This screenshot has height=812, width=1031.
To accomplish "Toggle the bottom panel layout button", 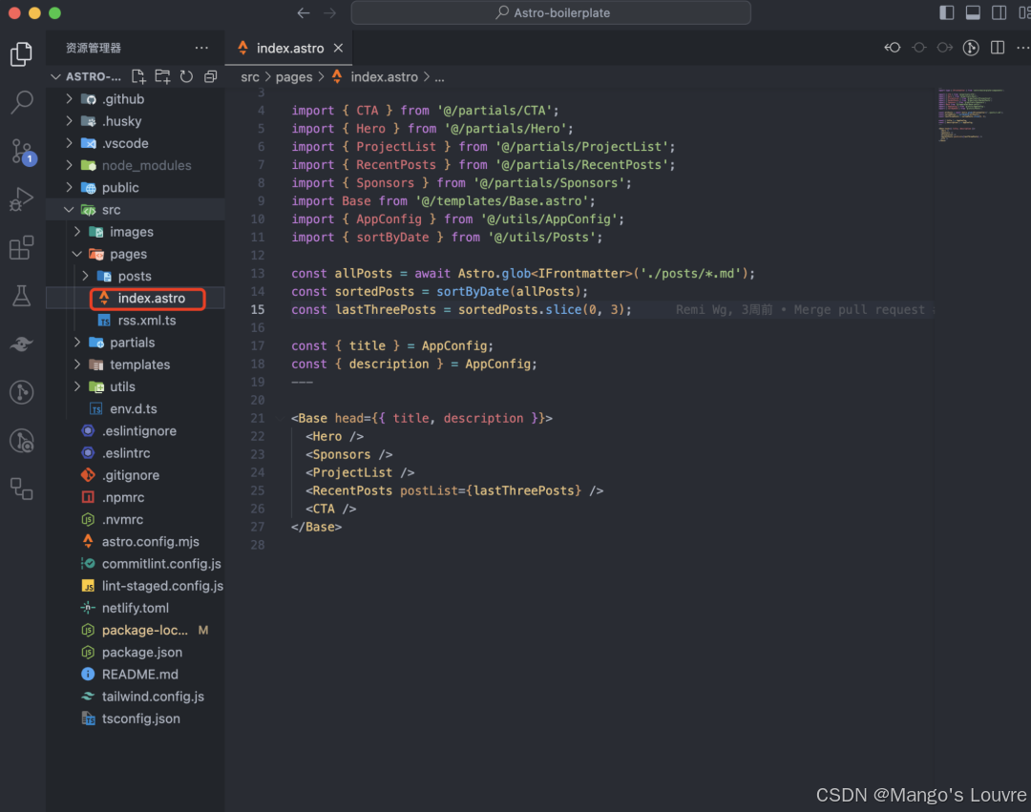I will coord(973,13).
